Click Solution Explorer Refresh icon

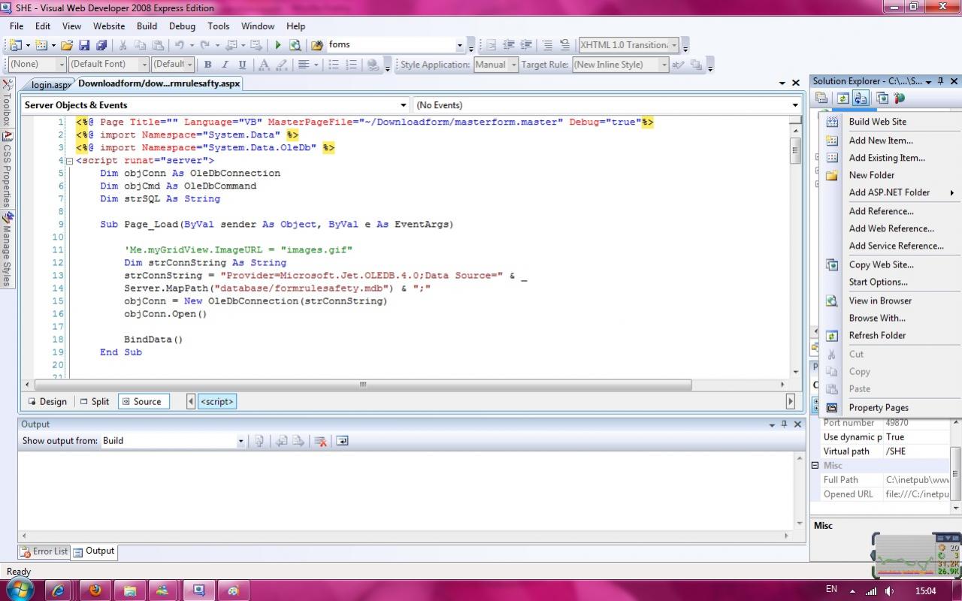coord(843,98)
